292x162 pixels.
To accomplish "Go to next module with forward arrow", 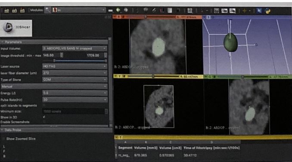I will (126, 10).
